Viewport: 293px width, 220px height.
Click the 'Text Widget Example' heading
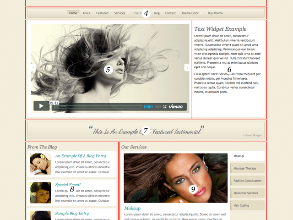(220, 29)
